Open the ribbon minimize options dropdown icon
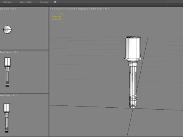Image resolution: width=183 pixels, height=137 pixels. (x=56, y=2)
